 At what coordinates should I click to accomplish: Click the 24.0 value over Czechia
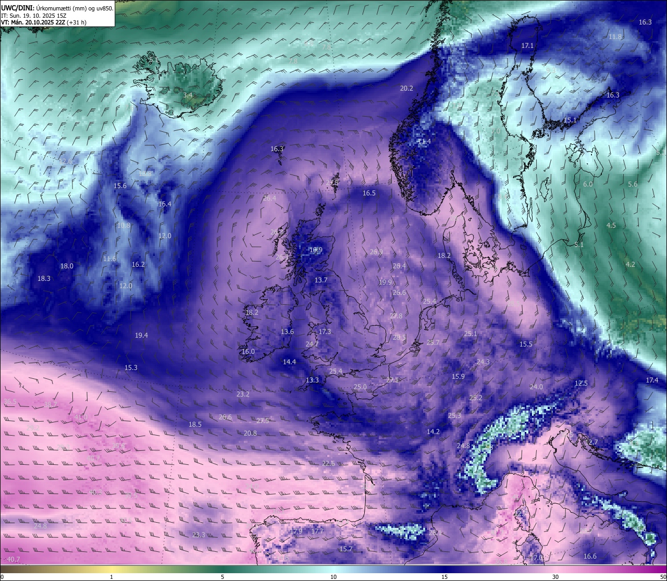[x=536, y=387]
